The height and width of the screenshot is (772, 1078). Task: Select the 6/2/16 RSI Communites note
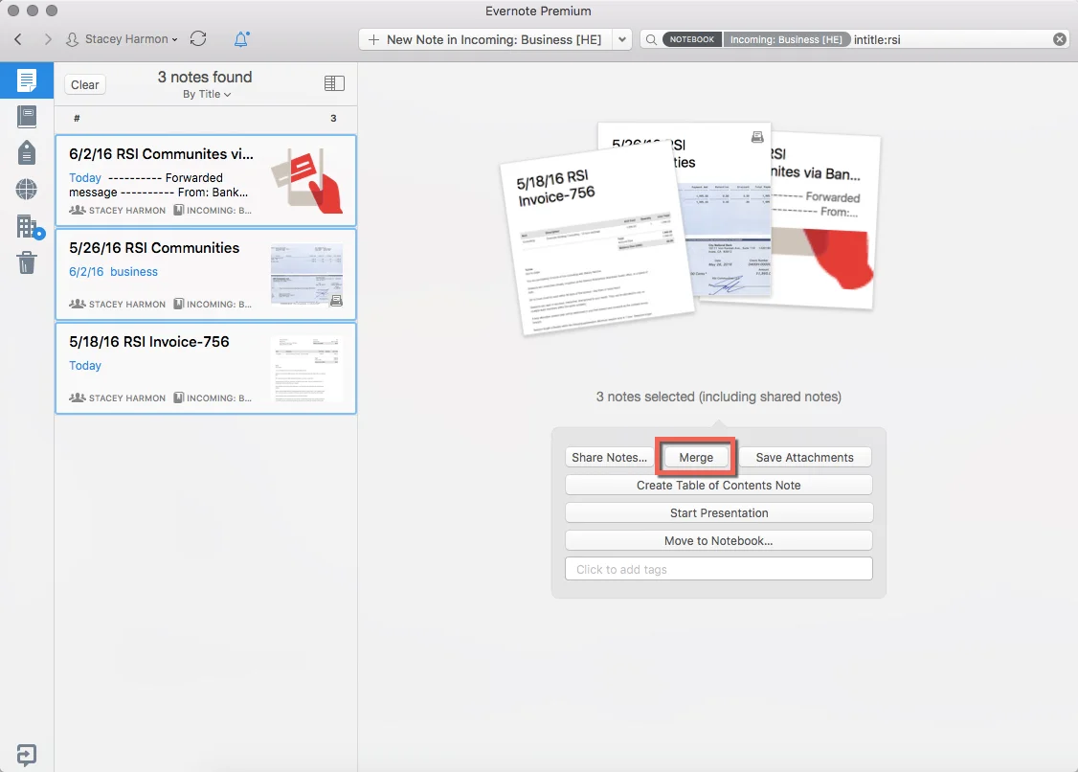(x=206, y=180)
